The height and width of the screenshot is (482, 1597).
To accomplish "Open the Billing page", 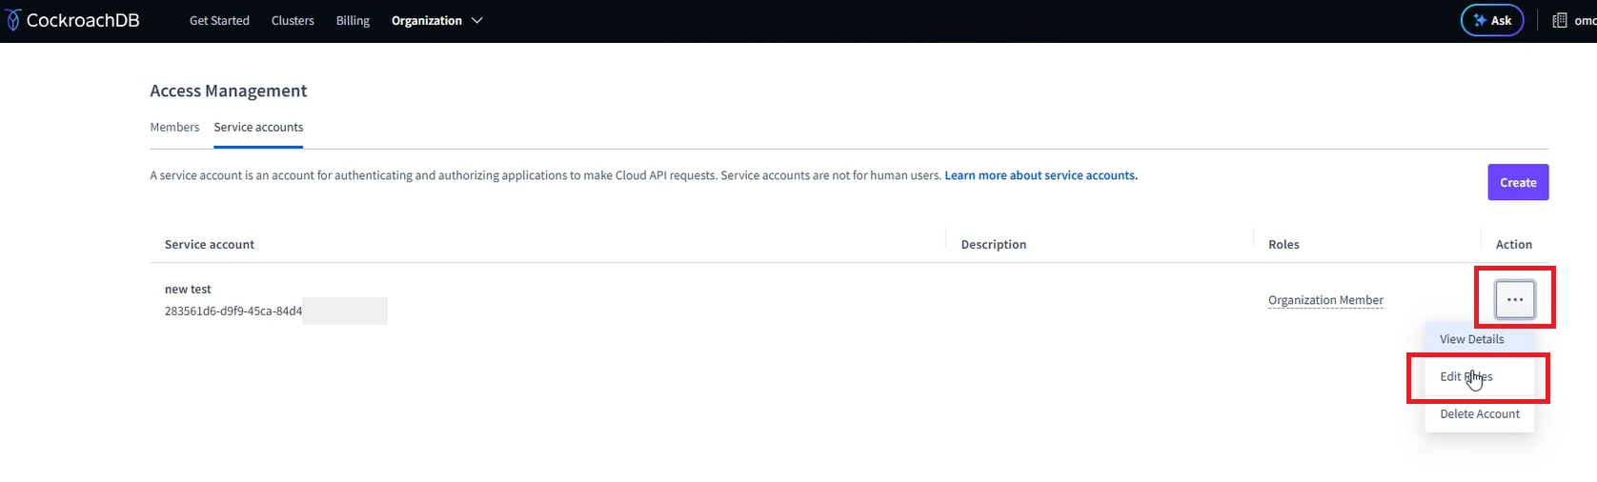I will click(353, 20).
